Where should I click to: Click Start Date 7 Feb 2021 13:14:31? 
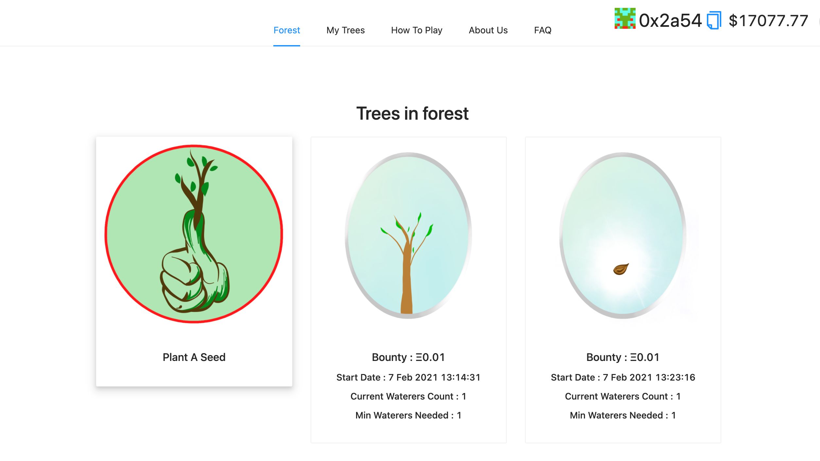tap(408, 377)
